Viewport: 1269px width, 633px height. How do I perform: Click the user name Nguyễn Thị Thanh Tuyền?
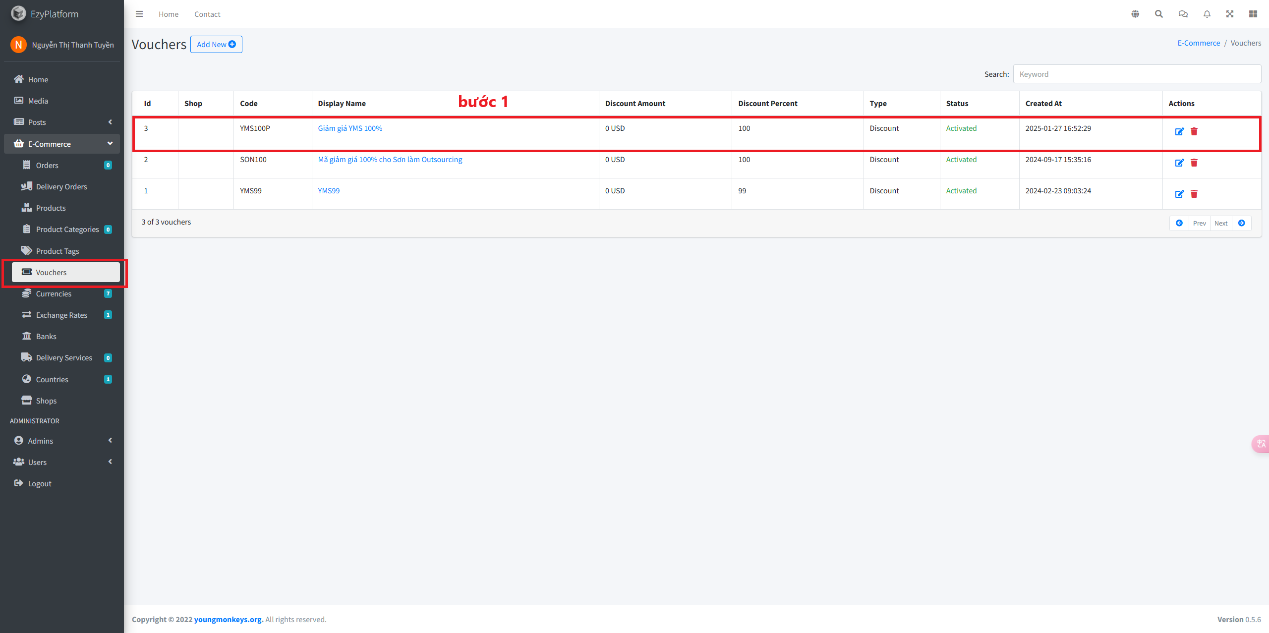coord(73,45)
